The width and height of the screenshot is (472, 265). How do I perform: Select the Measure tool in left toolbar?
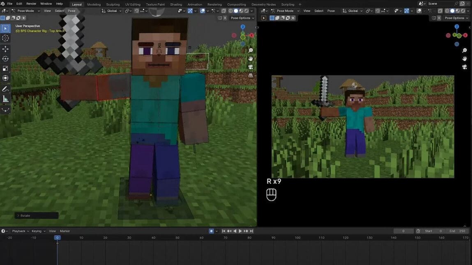point(5,99)
